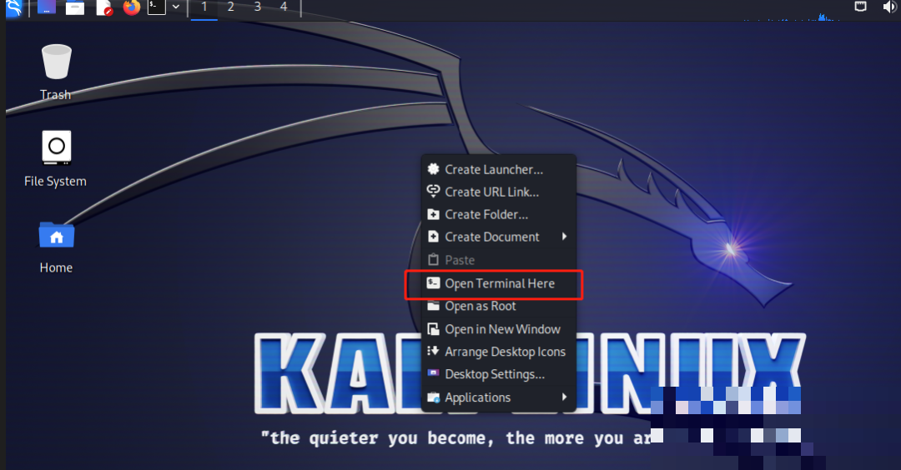Screen dimensions: 901x470
Task: Choose Create URL Link... menu entry
Action: (x=499, y=192)
